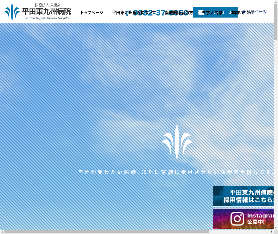Select the 医療関係者の方 menu item
The width and height of the screenshot is (278, 234).
179,13
